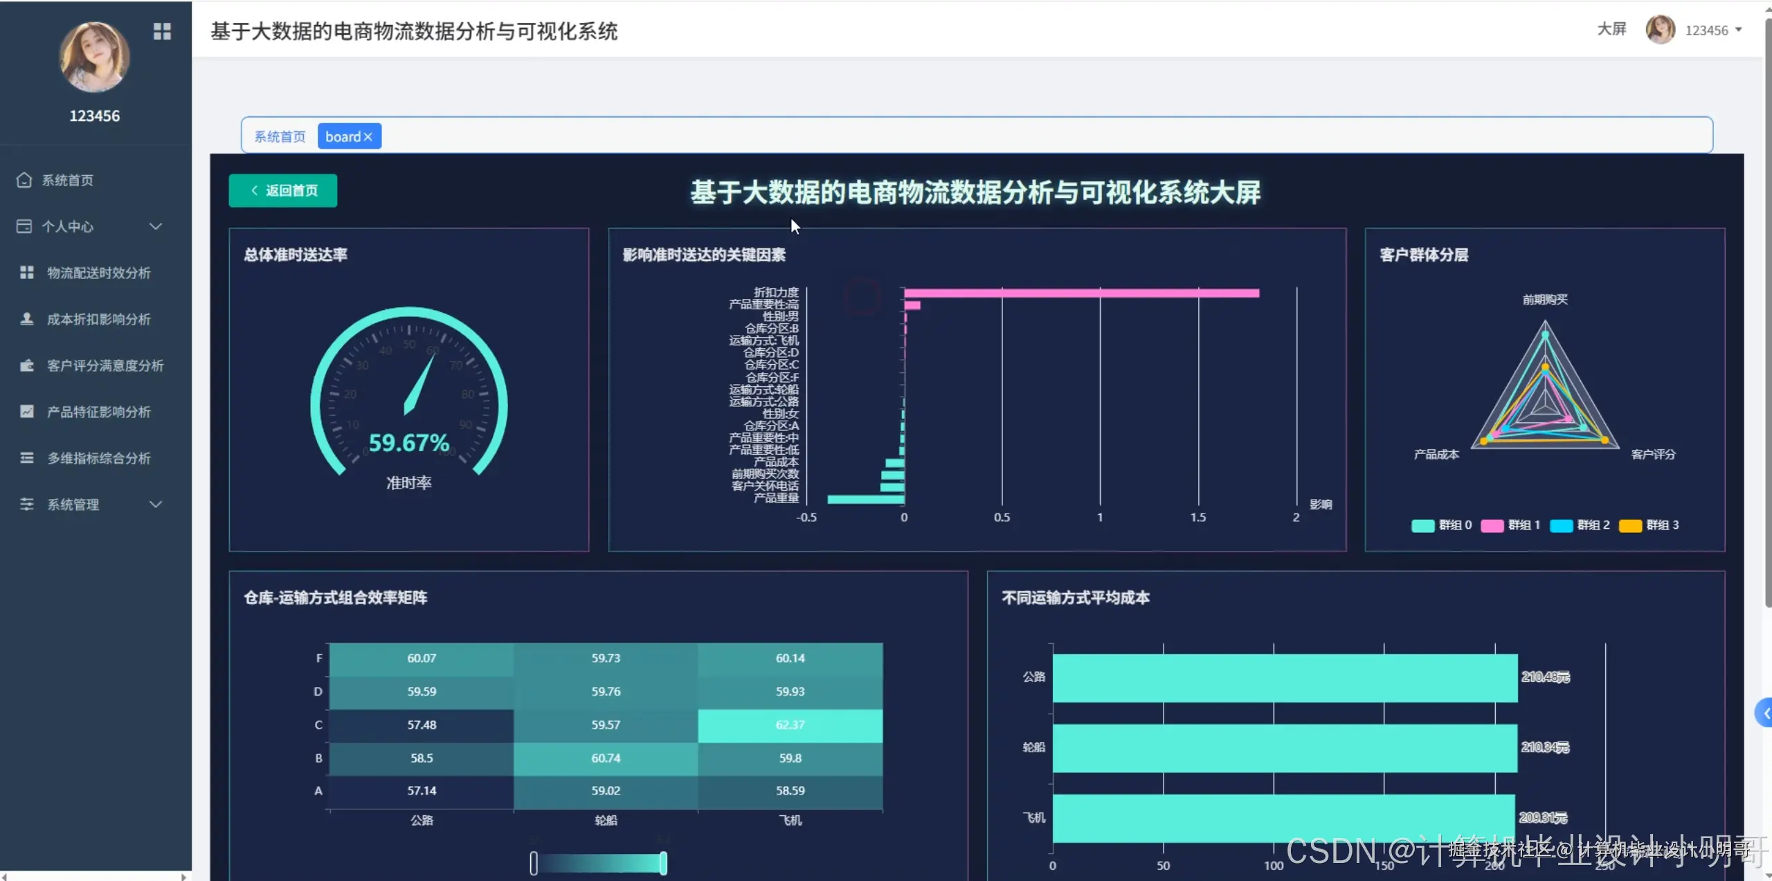
Task: Expand the 个人中心 sidebar menu
Action: point(156,226)
